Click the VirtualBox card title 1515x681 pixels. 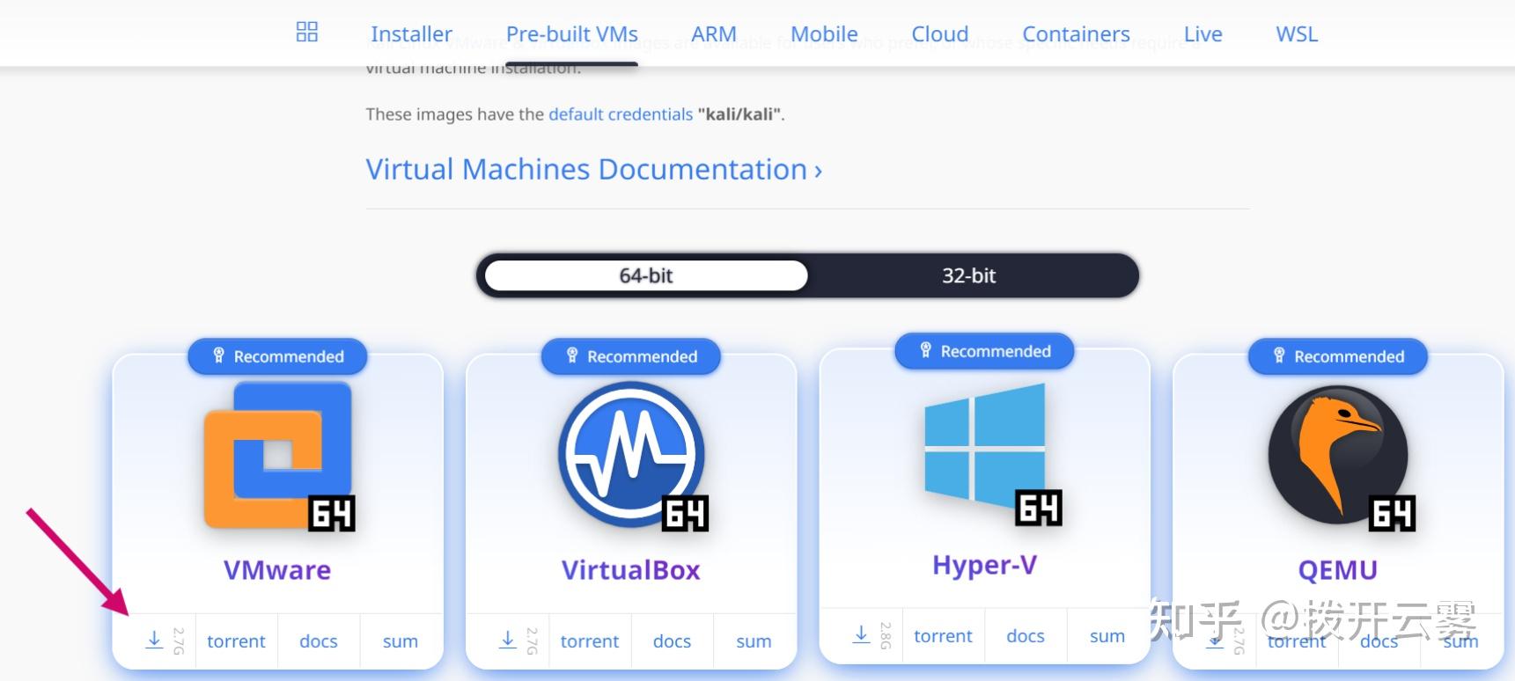(x=631, y=570)
